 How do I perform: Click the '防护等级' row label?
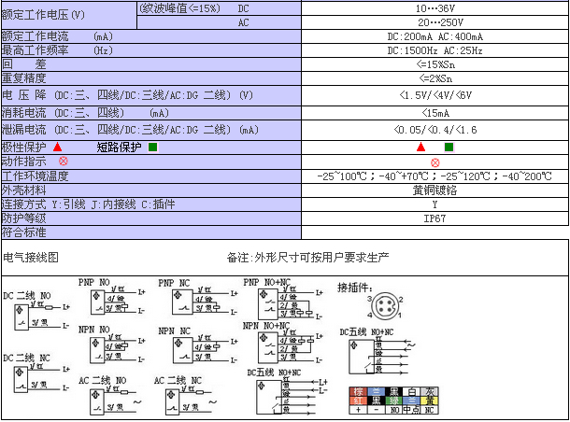pos(24,218)
